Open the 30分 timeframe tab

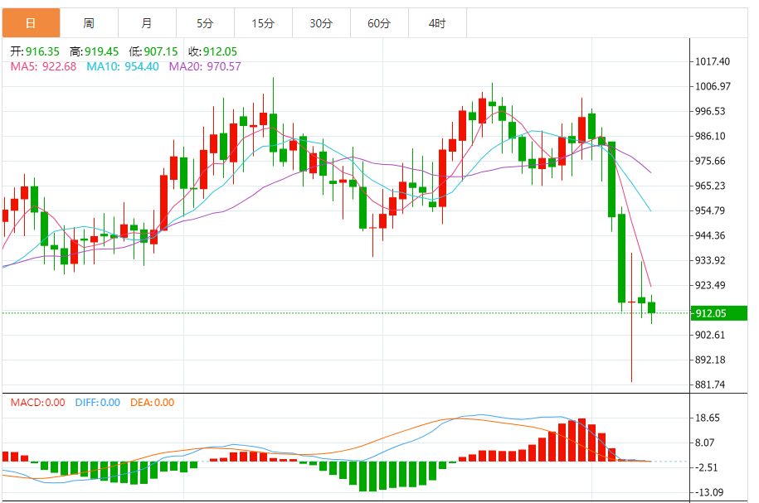321,23
